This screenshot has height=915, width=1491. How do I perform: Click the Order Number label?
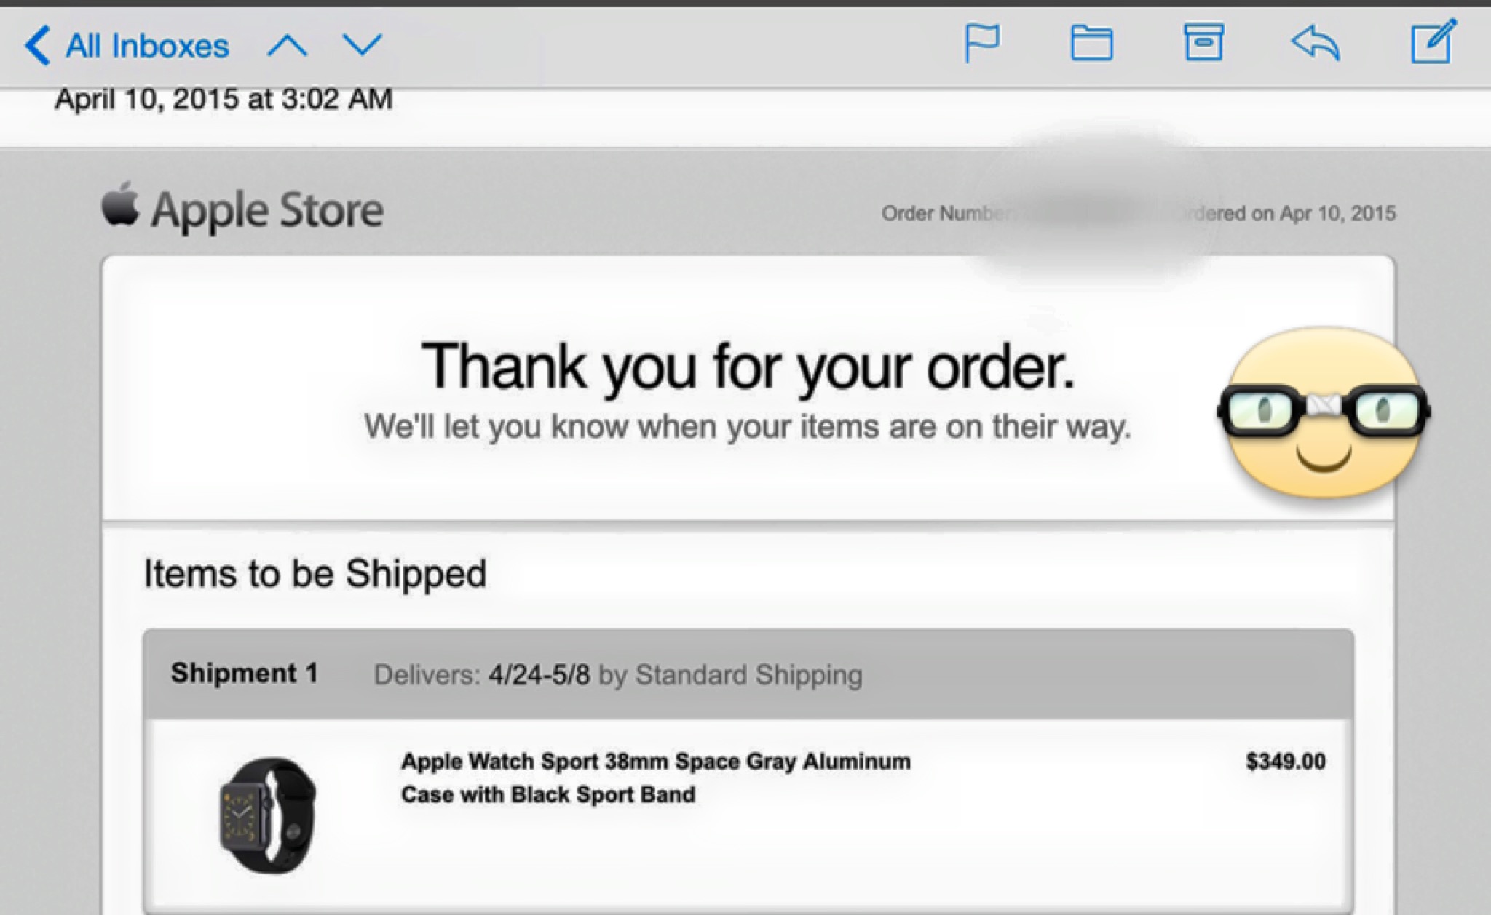945,213
